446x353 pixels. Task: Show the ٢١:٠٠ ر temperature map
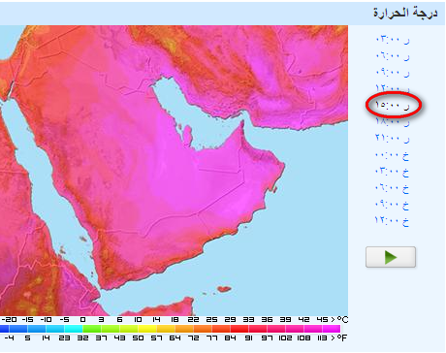pos(393,138)
